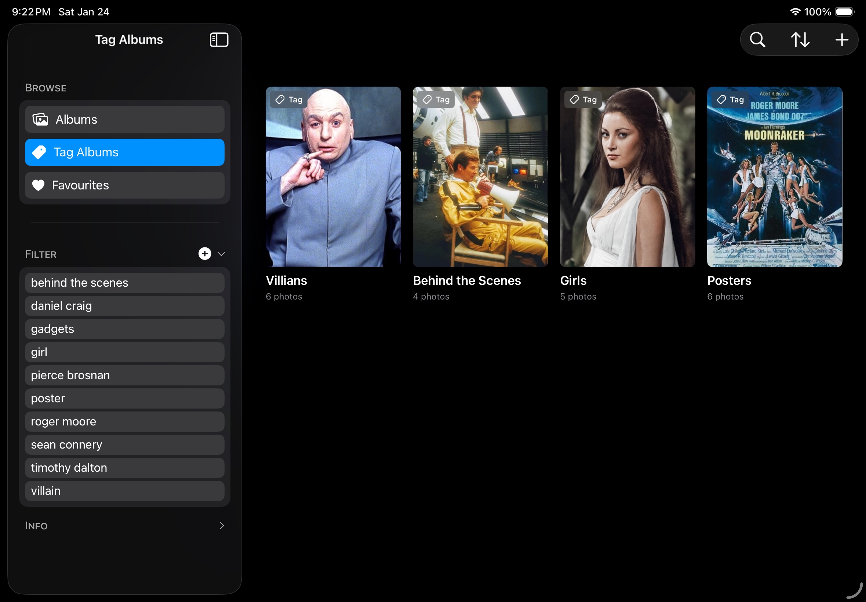Open the sort order arrows menu

coord(800,40)
